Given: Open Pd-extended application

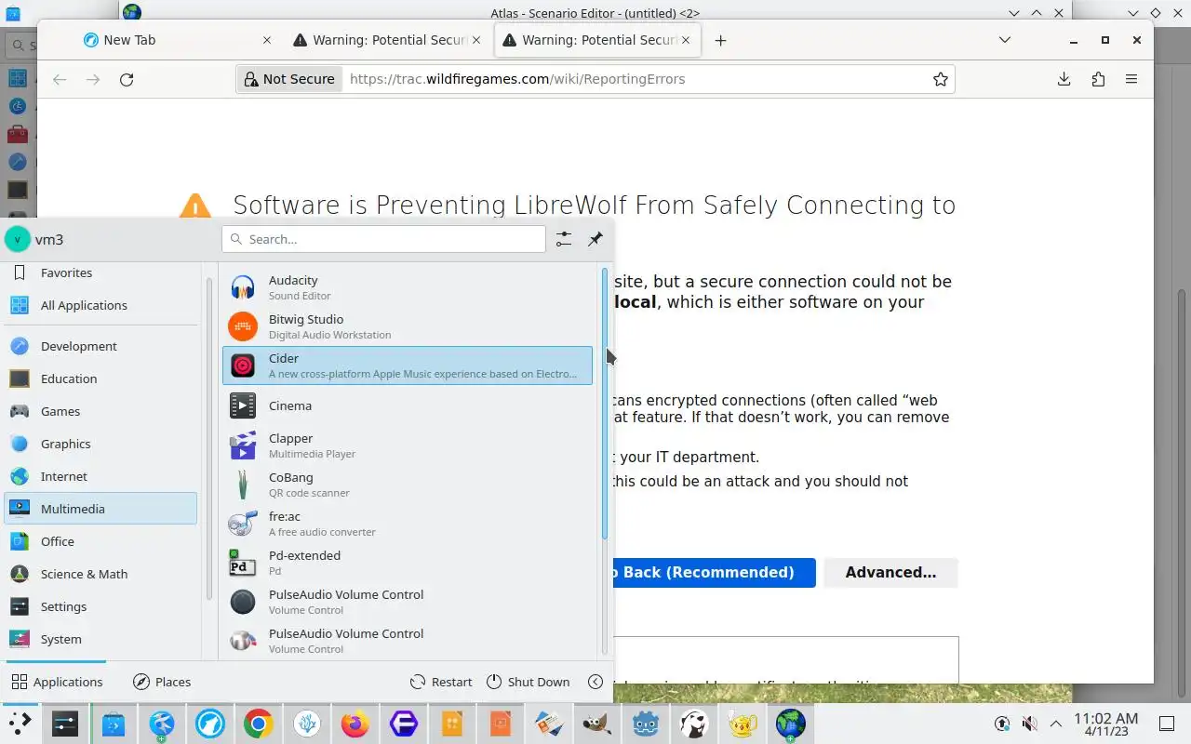Looking at the screenshot, I should pos(408,563).
